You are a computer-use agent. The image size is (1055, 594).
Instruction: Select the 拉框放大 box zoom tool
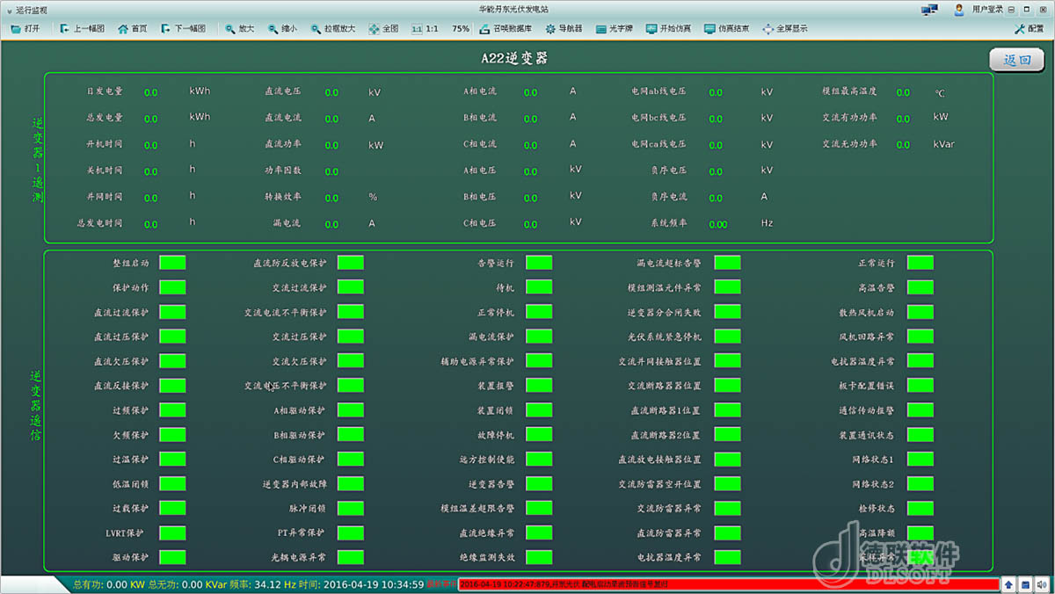[332, 28]
